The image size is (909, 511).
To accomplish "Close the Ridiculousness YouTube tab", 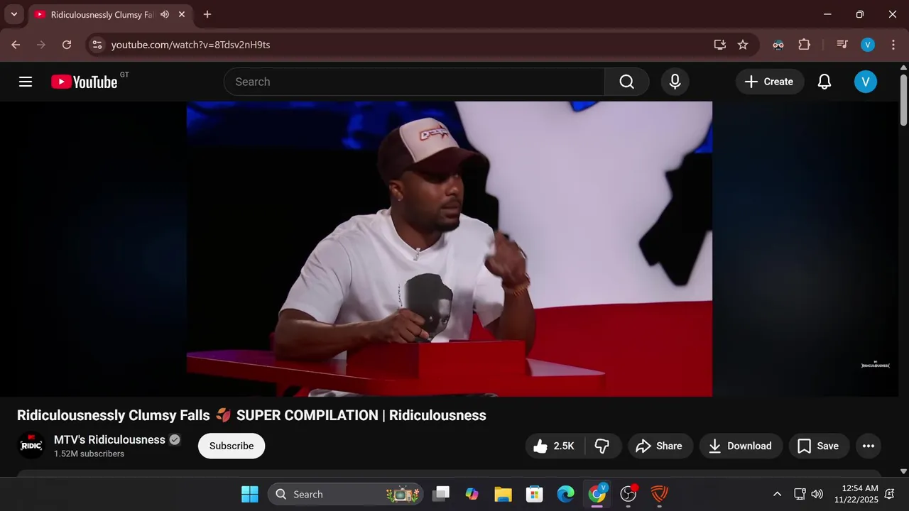I will [x=182, y=14].
